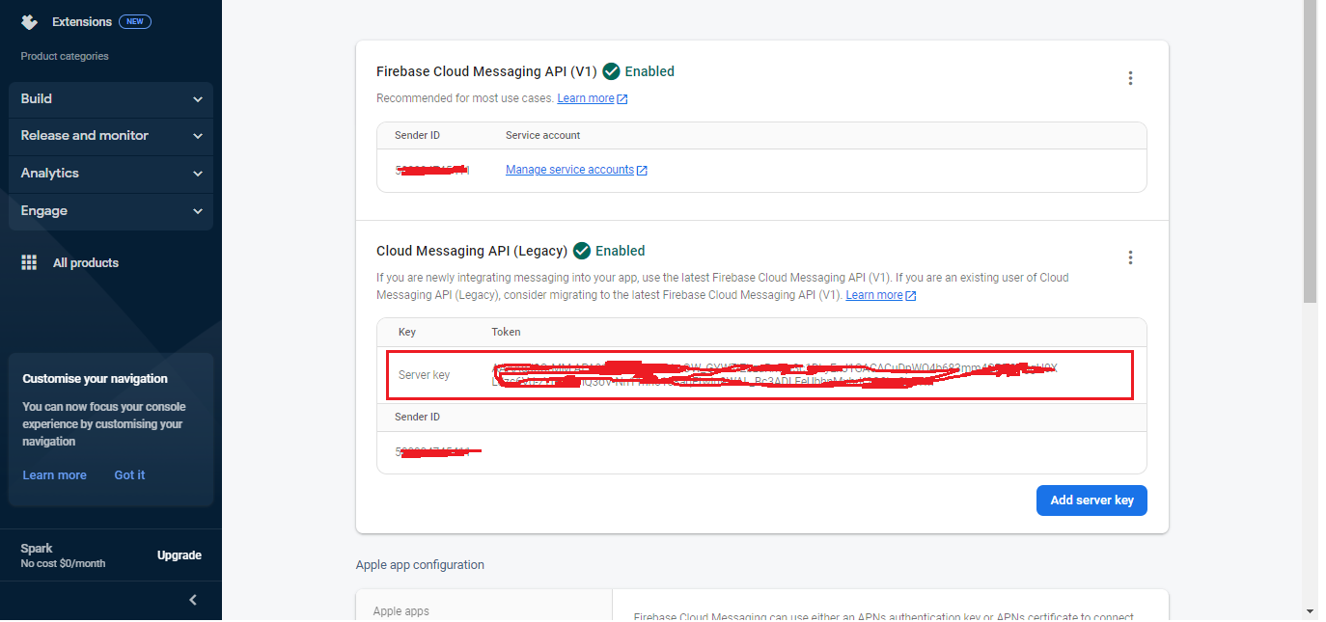Open the Extensions menu item

(x=82, y=21)
